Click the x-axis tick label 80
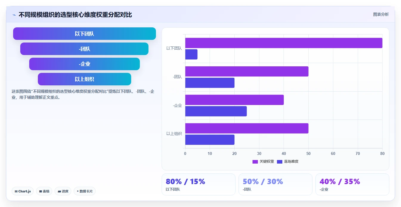The height and width of the screenshot is (207, 401). (x=382, y=153)
